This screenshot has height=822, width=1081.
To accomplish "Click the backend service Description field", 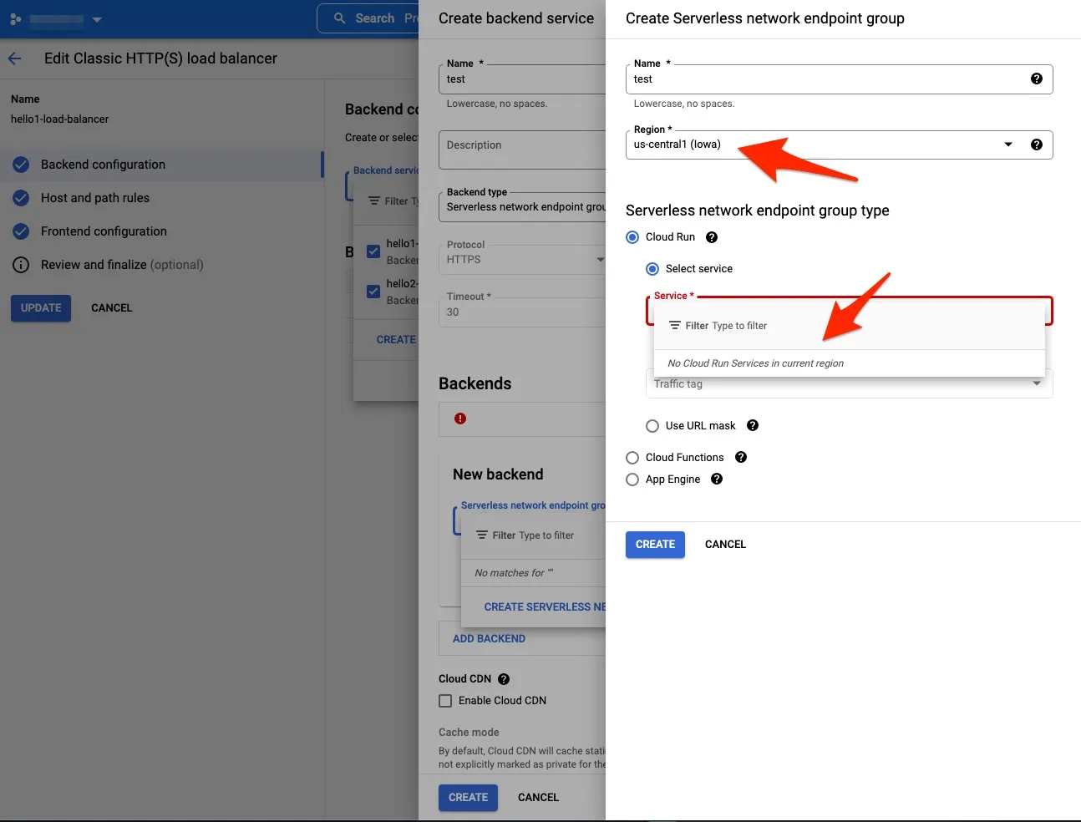I will pyautogui.click(x=522, y=150).
